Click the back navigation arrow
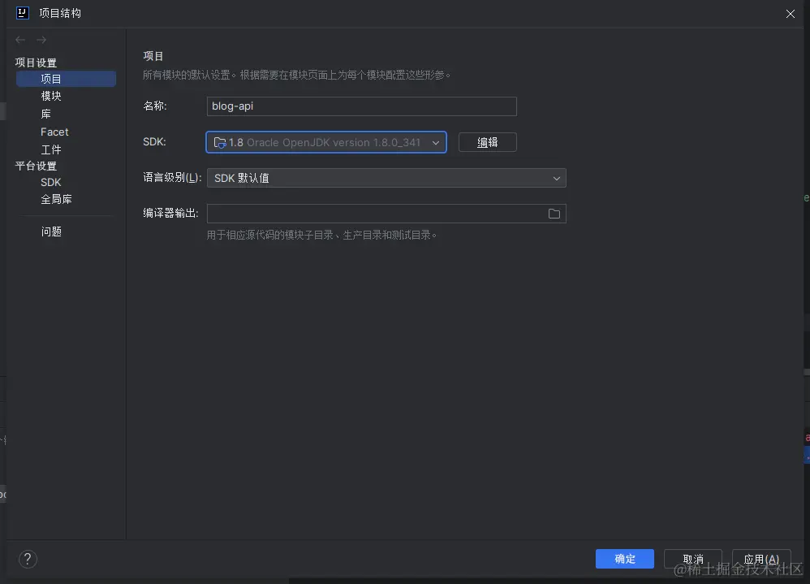Viewport: 810px width, 584px height. point(20,40)
